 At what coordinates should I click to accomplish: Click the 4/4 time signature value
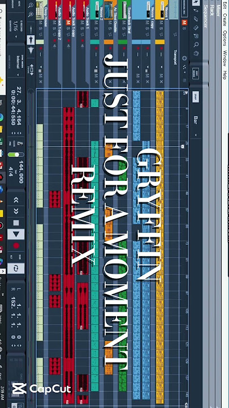click(10, 172)
